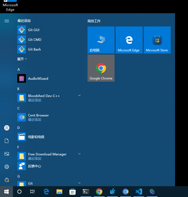Click the Windows Start button
This screenshot has width=188, height=197.
[6, 192]
